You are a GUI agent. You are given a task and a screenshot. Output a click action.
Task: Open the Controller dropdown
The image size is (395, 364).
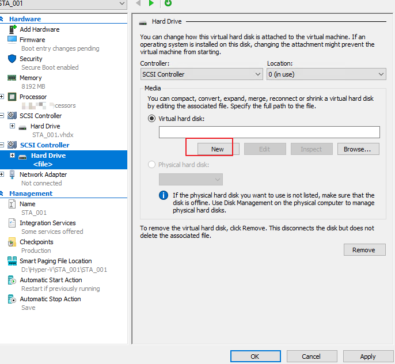202,74
